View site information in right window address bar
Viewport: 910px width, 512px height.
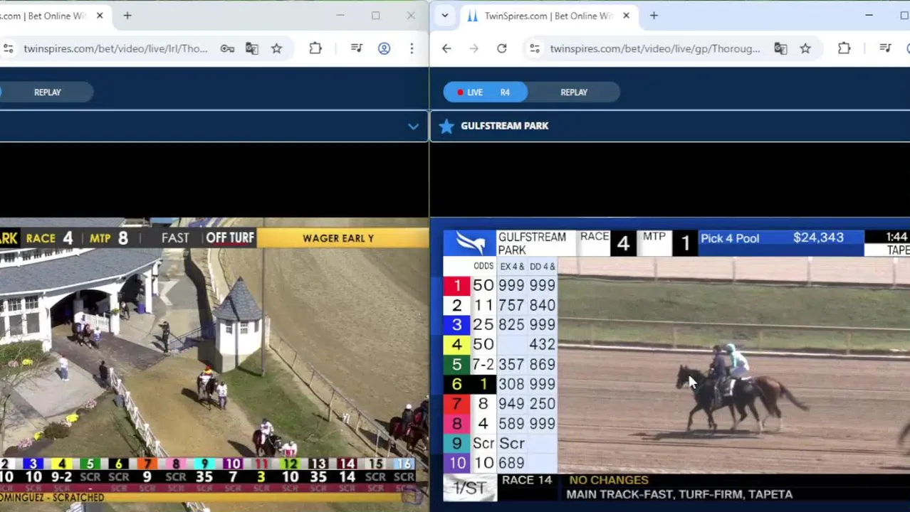coord(534,48)
